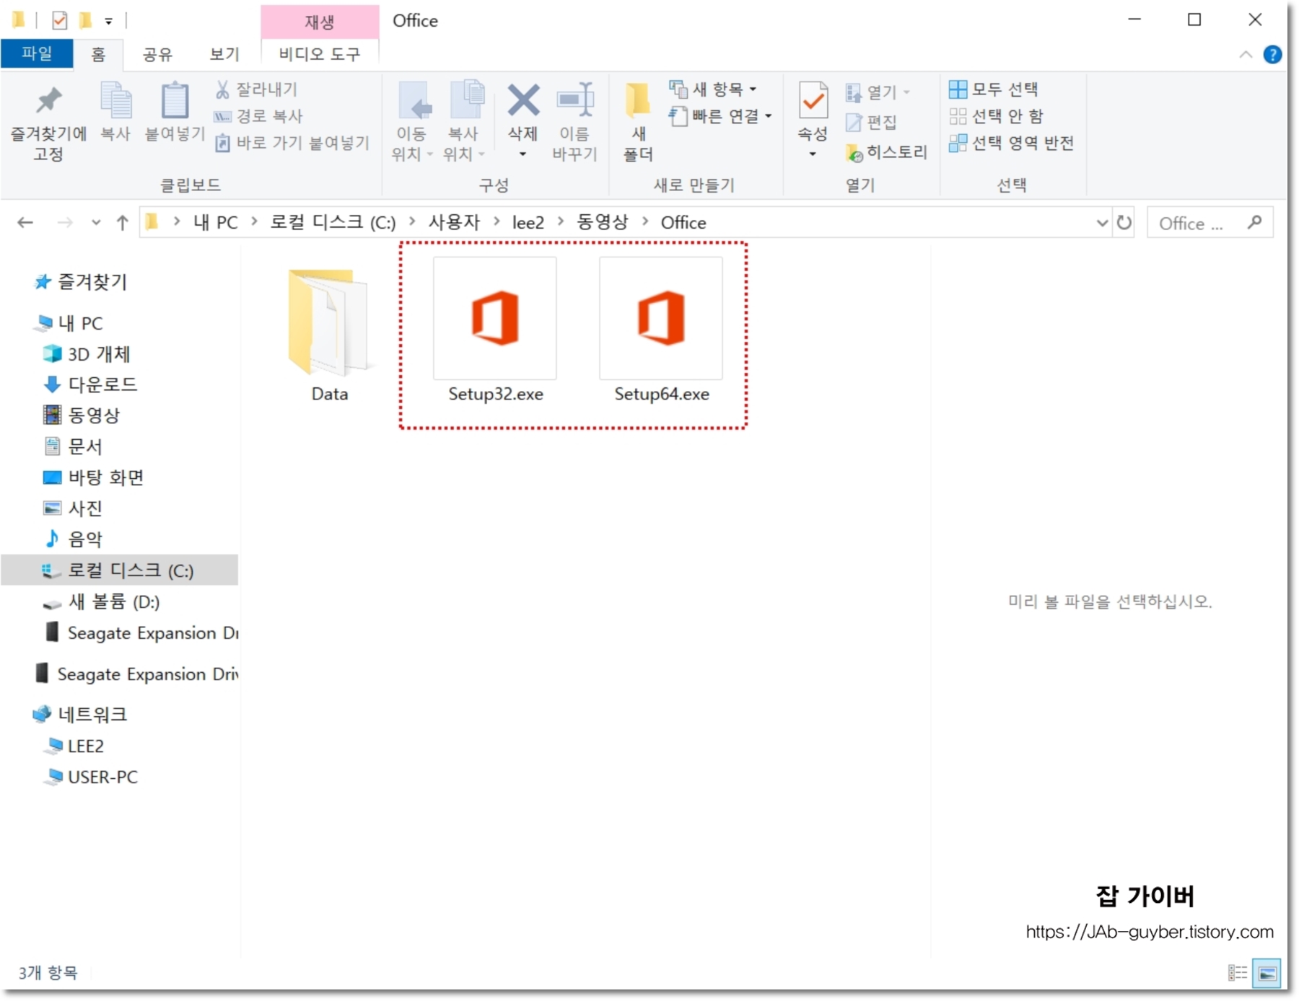Open Help with the question mark icon
The width and height of the screenshot is (1299, 1001).
point(1273,55)
